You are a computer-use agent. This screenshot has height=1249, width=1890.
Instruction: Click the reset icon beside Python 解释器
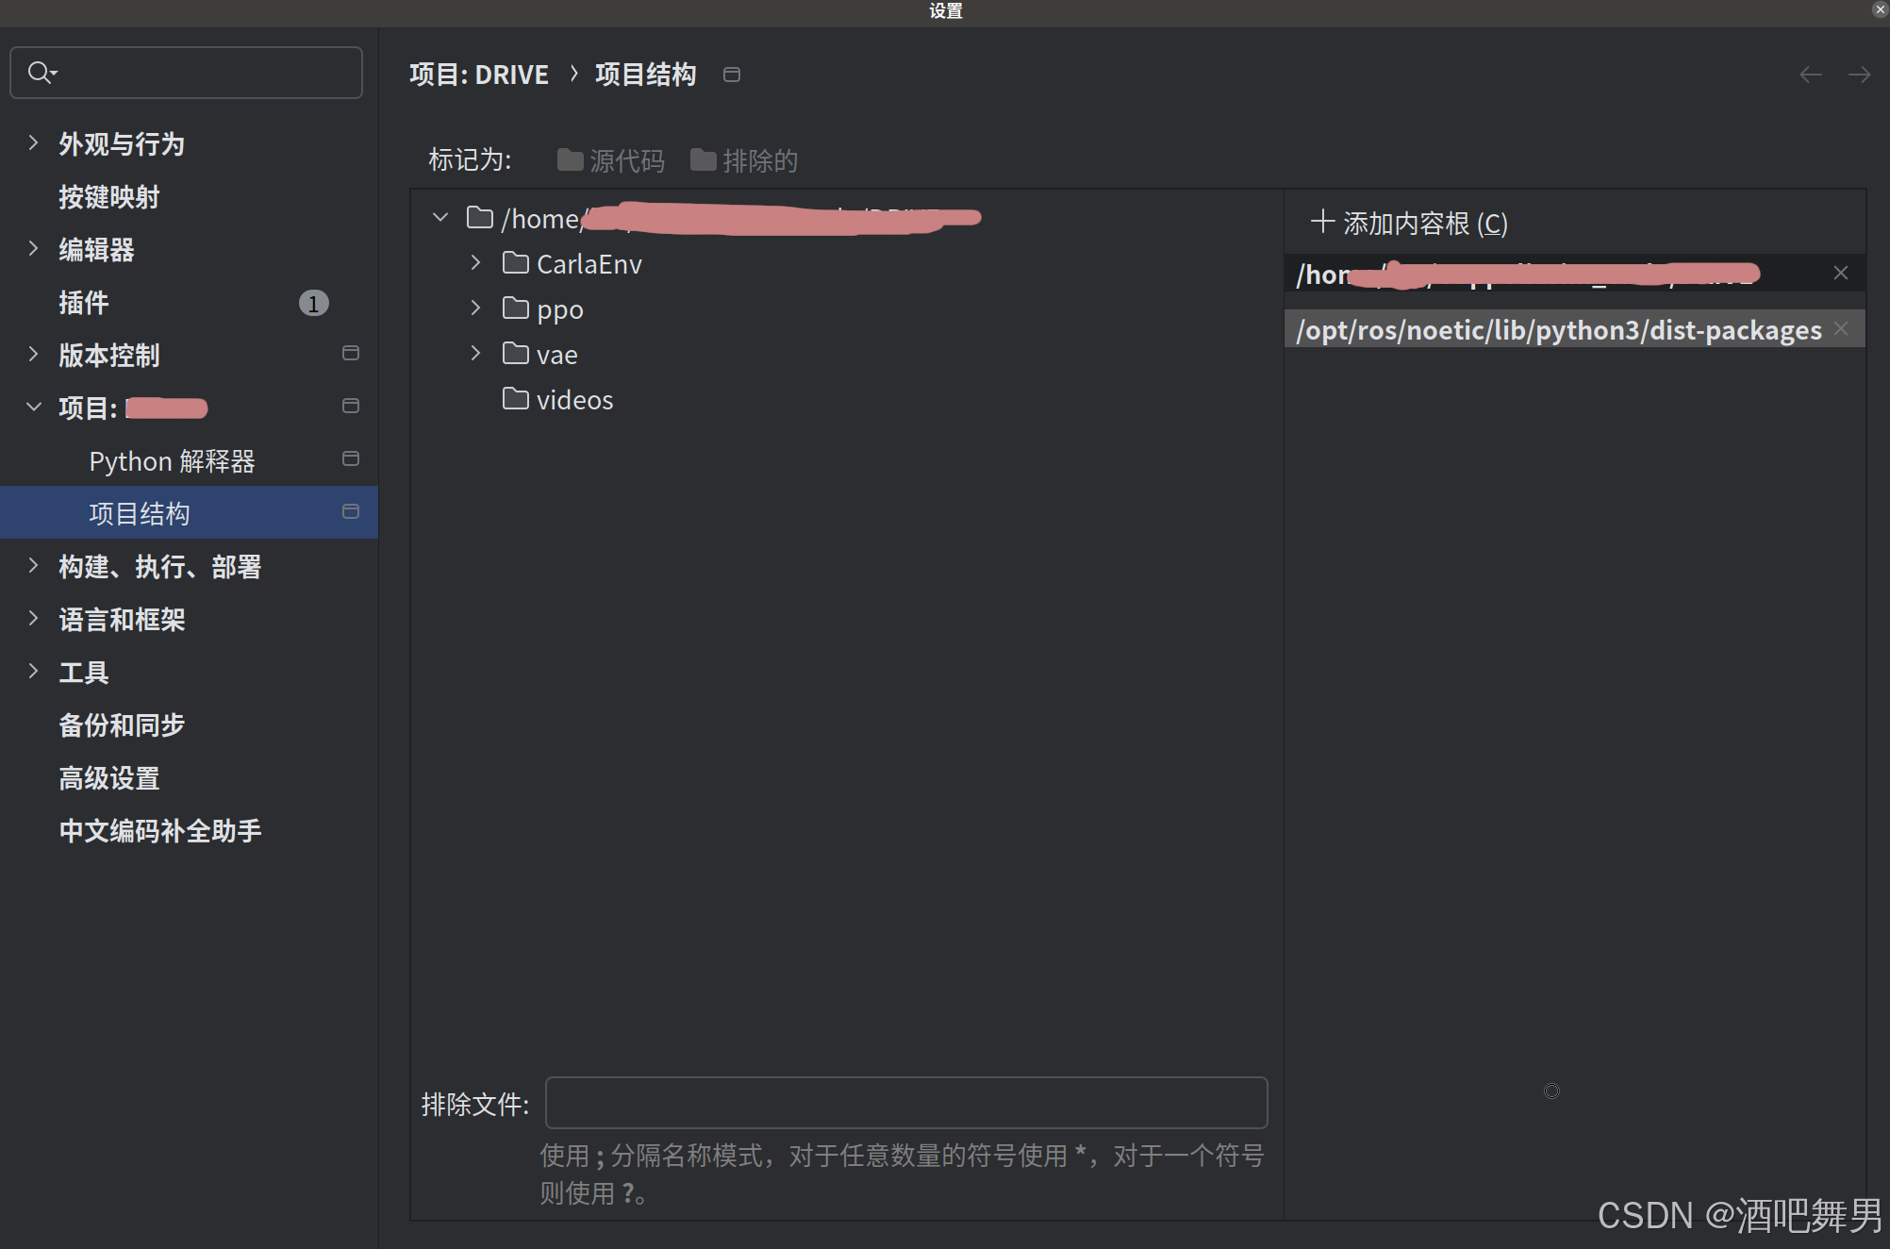pos(350,458)
